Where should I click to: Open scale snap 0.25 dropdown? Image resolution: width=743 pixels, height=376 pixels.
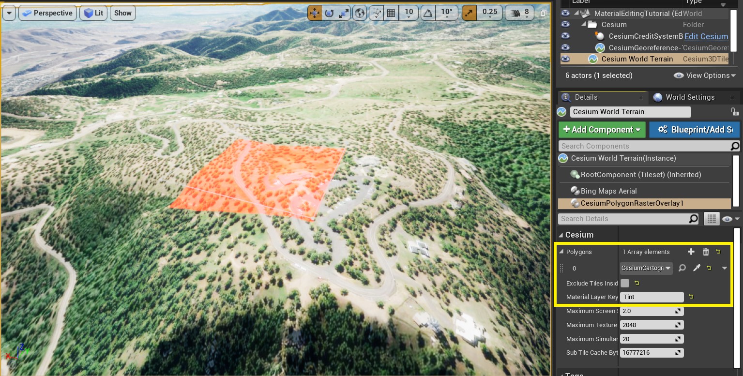pyautogui.click(x=490, y=13)
